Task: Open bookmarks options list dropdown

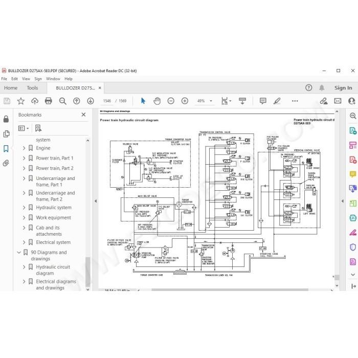Action: pyautogui.click(x=24, y=128)
